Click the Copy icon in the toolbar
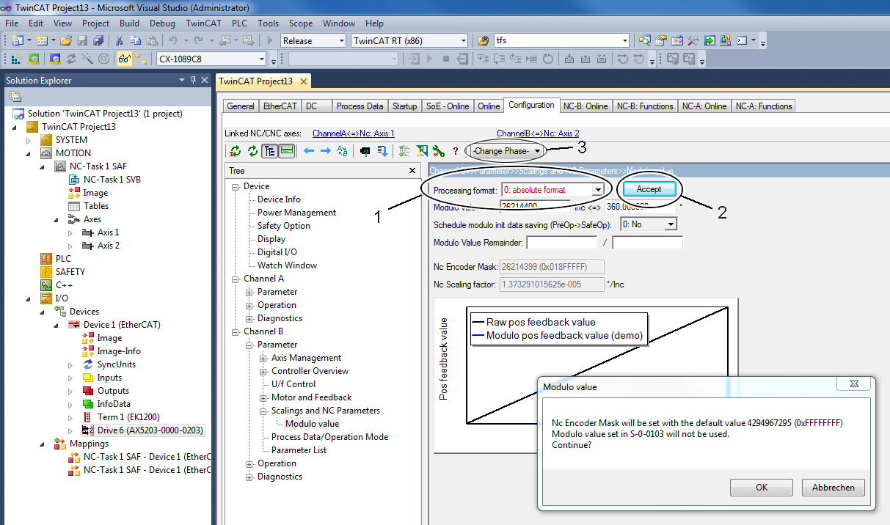 click(134, 40)
